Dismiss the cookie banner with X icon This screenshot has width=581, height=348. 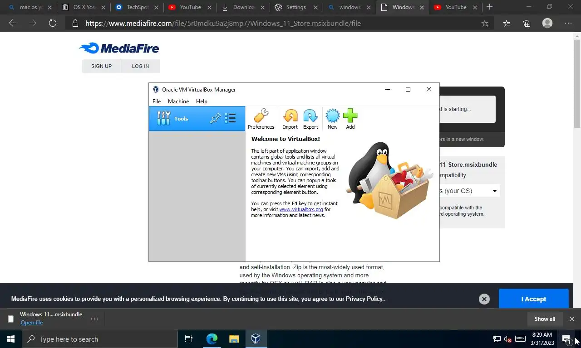pos(484,299)
